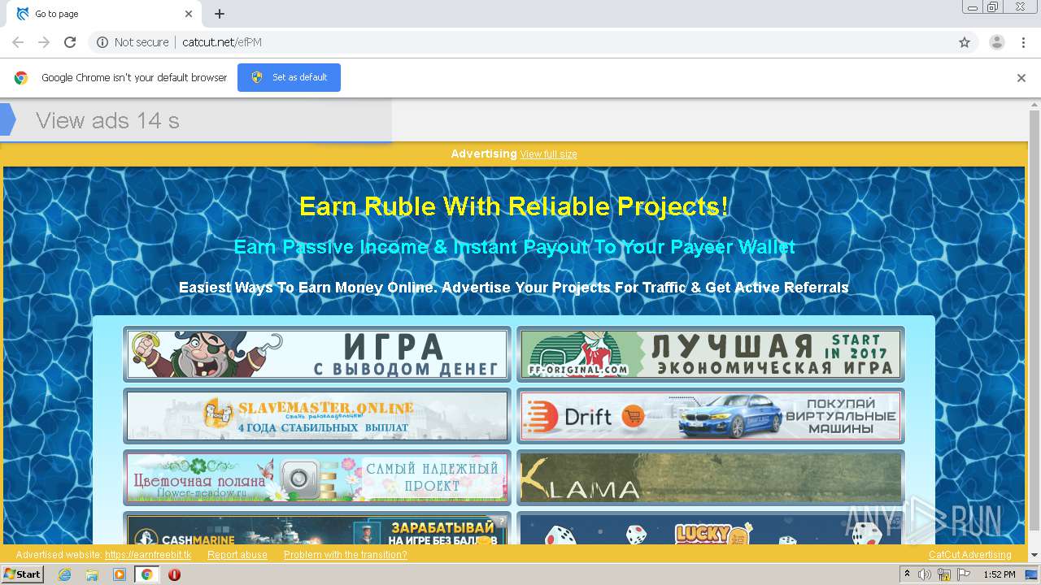Bookmark this page with the star icon
Screen dimensions: 1041x585
pos(965,42)
